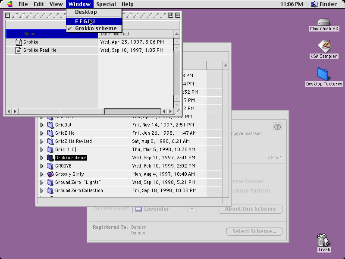This screenshot has height=259, width=345.
Task: Open the Edit menu
Action: coord(39,4)
